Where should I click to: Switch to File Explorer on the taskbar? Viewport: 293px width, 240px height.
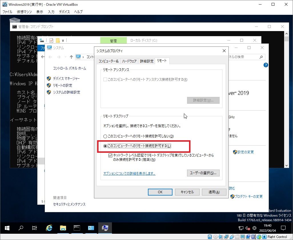coord(63,228)
